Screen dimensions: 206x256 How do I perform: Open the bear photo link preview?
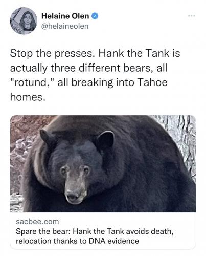(103, 164)
